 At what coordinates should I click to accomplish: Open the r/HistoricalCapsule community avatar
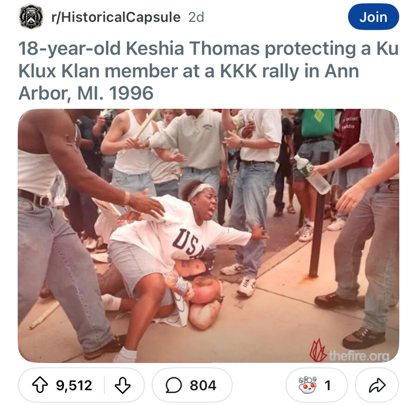point(31,17)
